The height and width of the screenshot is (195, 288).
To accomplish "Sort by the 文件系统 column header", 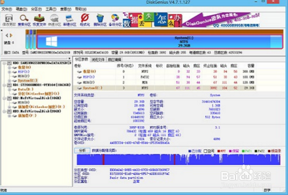I will 145,66.
